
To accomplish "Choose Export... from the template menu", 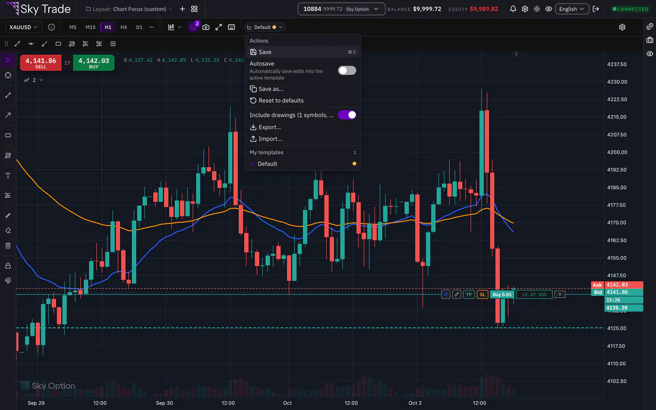I will click(303, 127).
